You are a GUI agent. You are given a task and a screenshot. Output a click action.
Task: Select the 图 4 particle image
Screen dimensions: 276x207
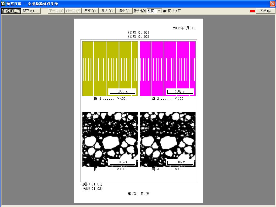point(168,139)
